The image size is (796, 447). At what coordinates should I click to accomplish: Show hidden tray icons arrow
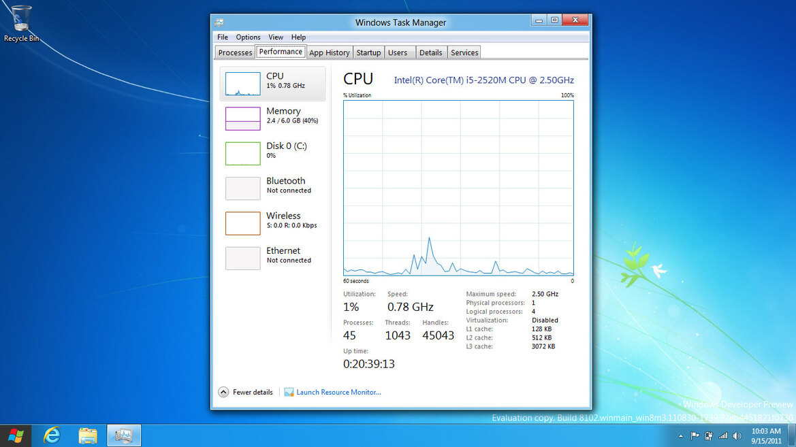coord(681,436)
